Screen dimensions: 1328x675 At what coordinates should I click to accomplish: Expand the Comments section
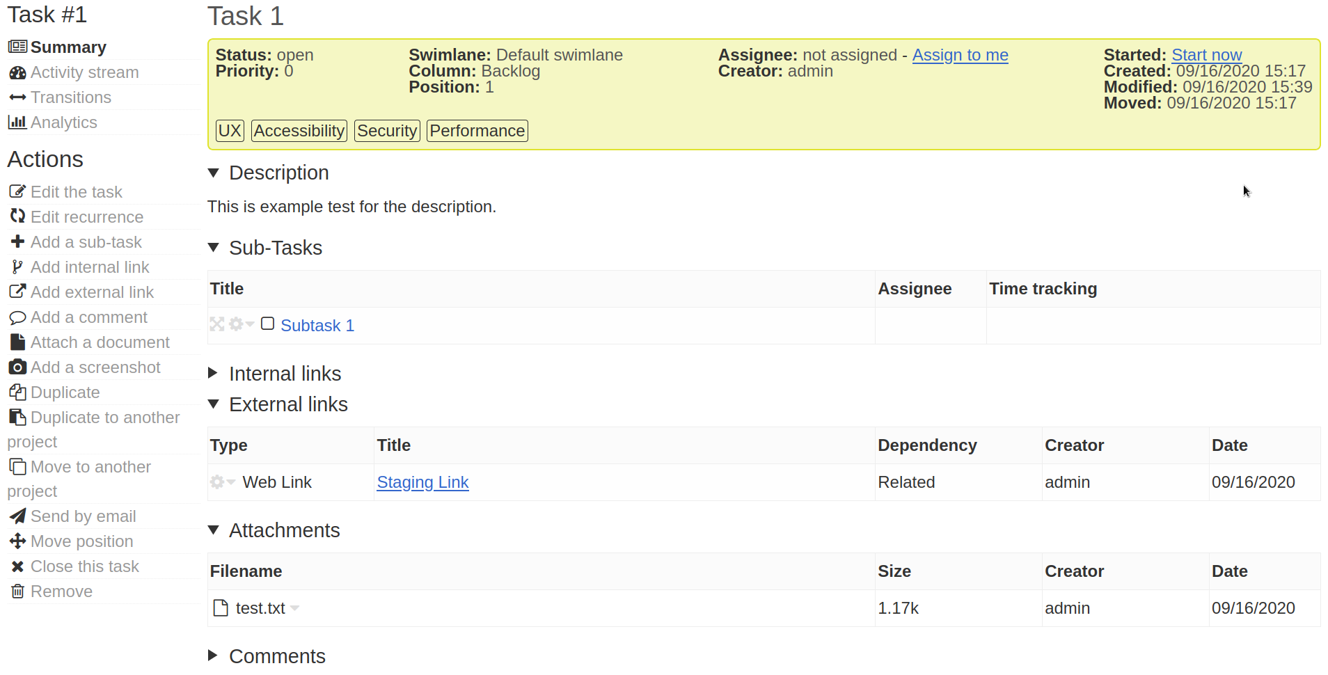click(x=214, y=656)
